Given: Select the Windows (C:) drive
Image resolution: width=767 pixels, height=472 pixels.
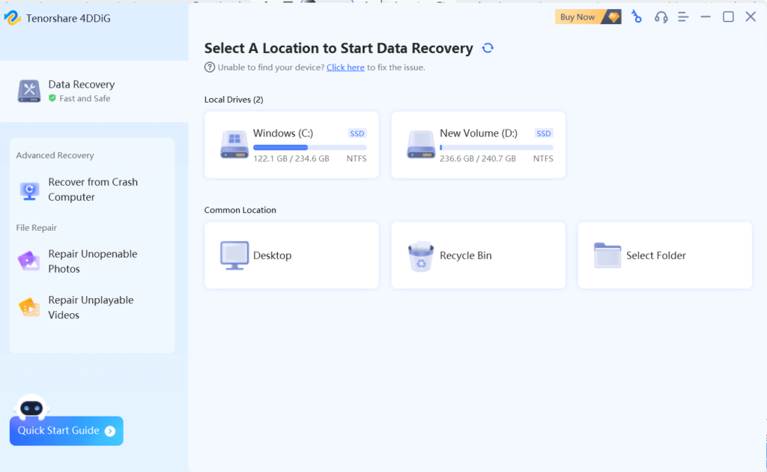Looking at the screenshot, I should click(291, 145).
